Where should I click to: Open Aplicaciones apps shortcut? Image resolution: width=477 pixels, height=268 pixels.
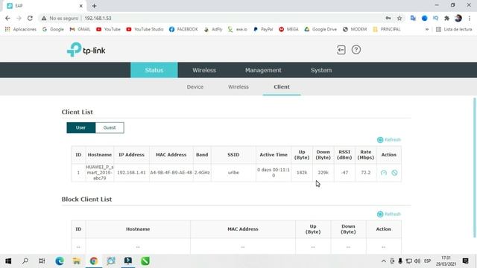click(x=21, y=30)
